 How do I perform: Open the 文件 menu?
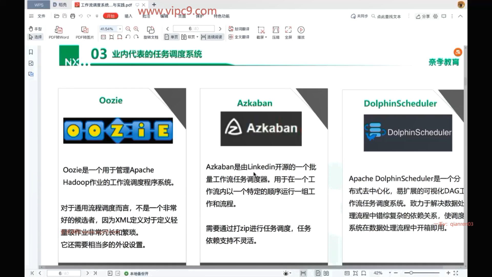coord(41,16)
